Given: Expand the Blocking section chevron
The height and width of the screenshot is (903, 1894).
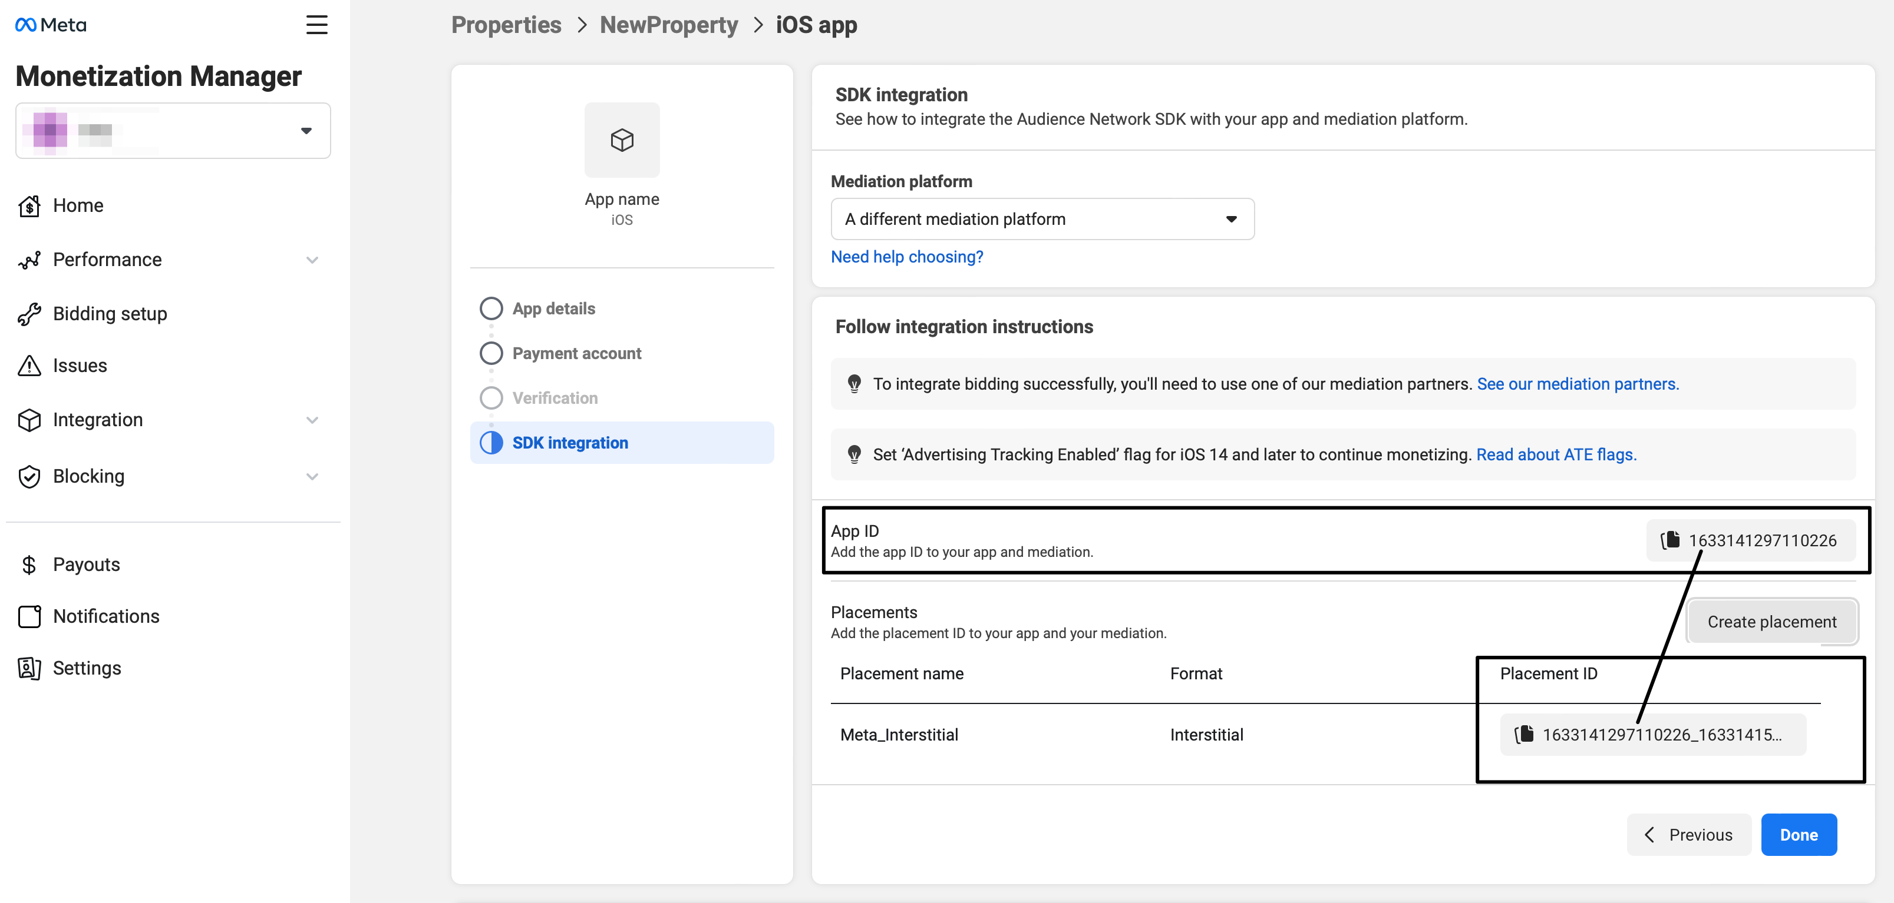Looking at the screenshot, I should tap(312, 477).
